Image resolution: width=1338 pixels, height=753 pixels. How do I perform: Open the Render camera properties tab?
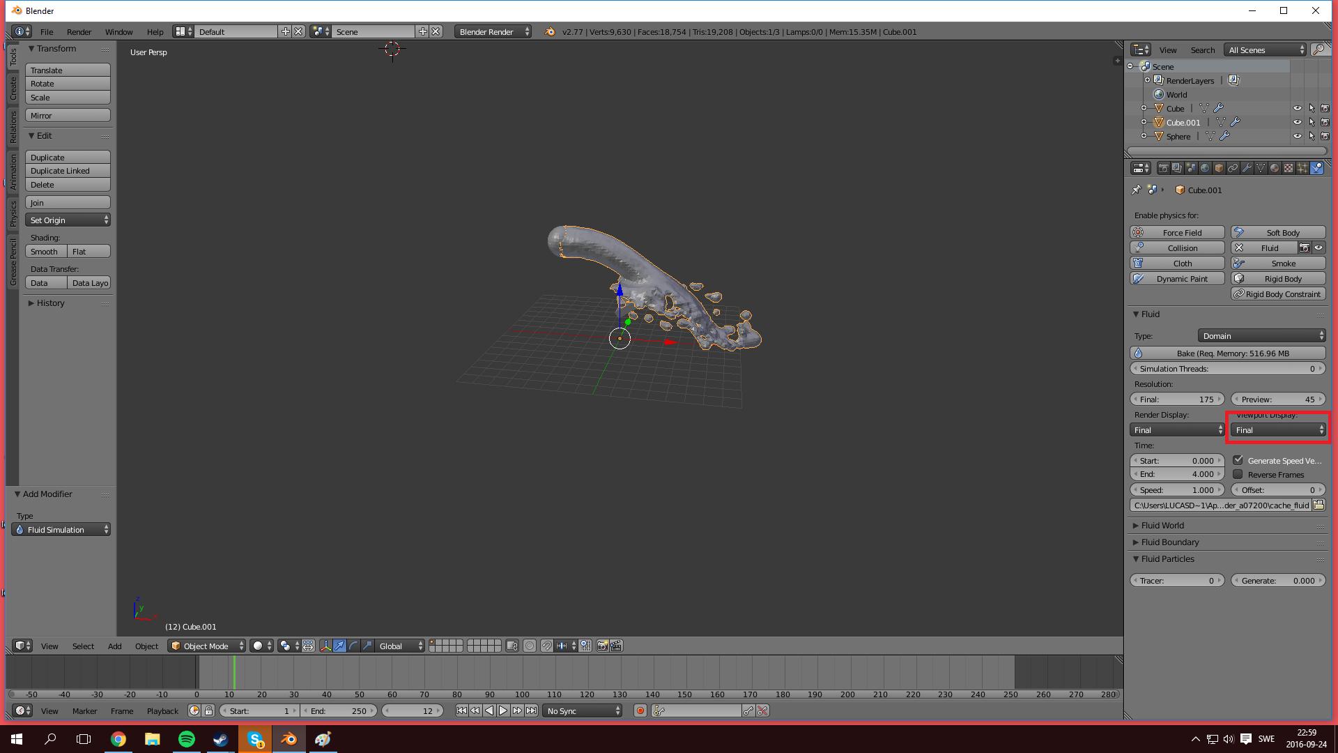(1163, 168)
